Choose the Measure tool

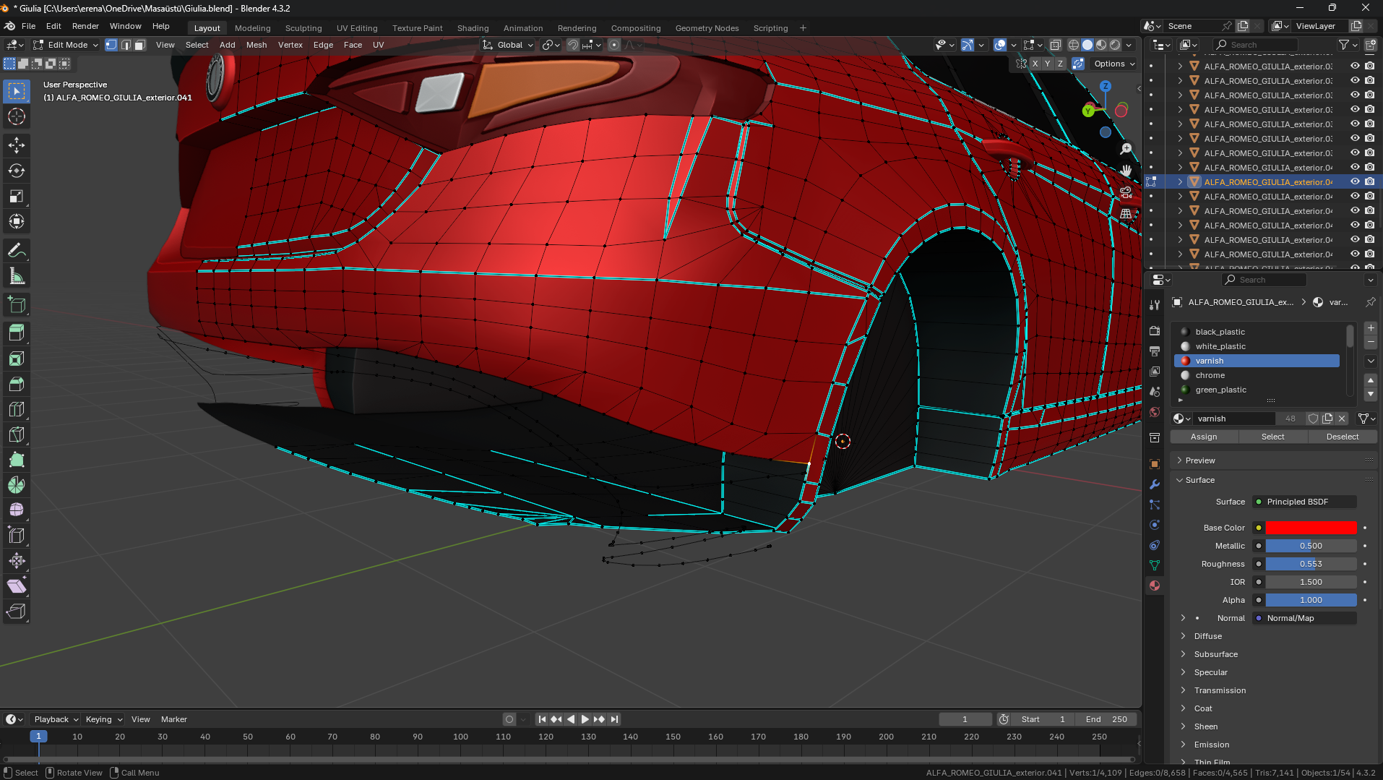[x=17, y=276]
